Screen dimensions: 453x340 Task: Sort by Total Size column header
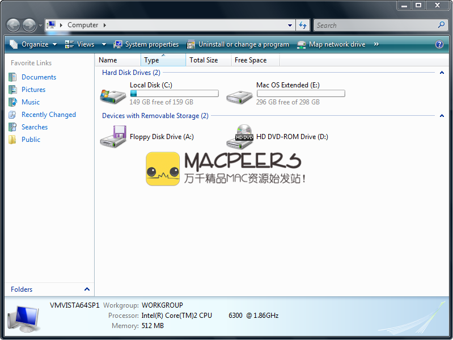208,60
